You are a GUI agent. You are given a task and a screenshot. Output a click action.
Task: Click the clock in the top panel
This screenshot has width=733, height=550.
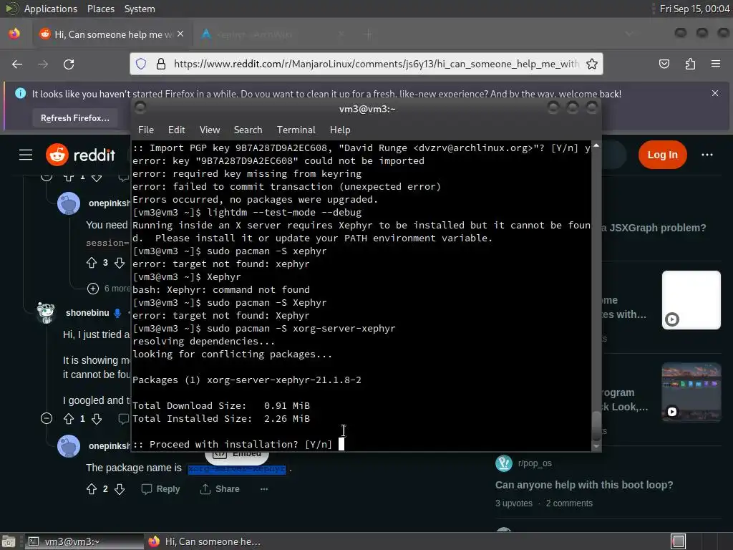[694, 9]
